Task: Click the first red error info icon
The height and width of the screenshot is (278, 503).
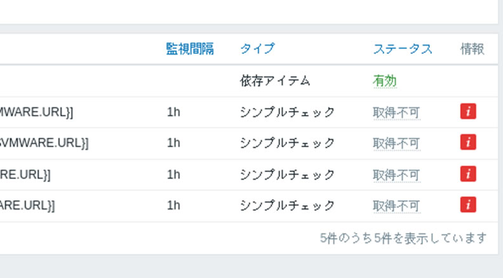Action: tap(468, 112)
